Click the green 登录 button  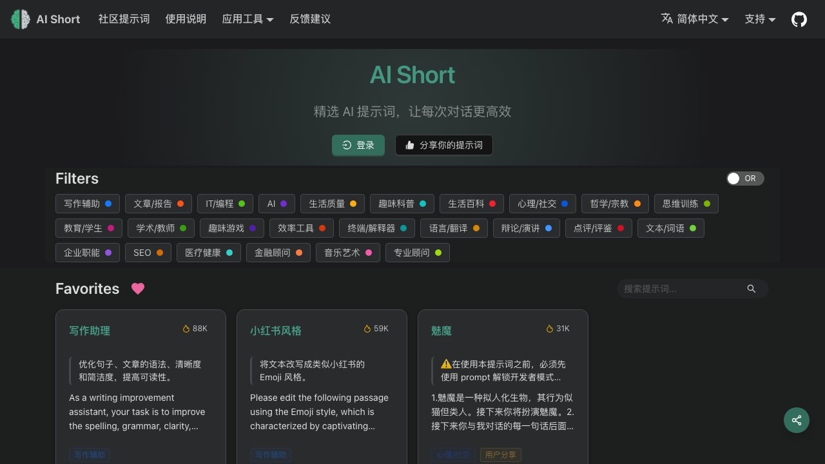point(358,145)
